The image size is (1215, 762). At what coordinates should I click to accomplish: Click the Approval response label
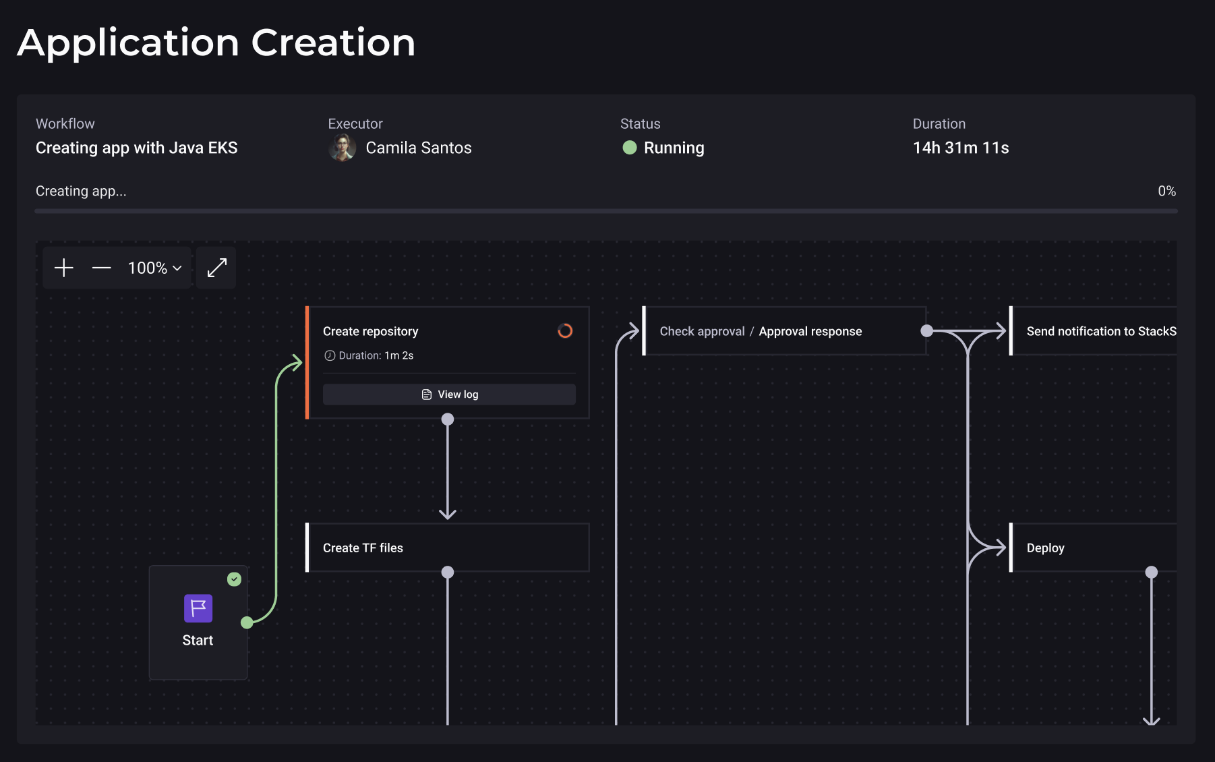tap(810, 331)
